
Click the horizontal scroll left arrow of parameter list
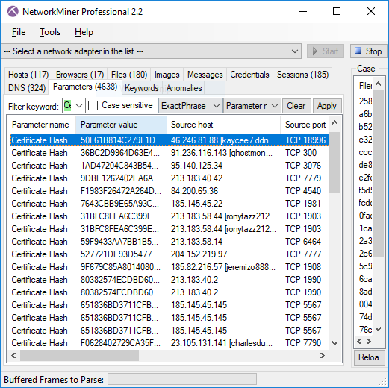click(13, 356)
